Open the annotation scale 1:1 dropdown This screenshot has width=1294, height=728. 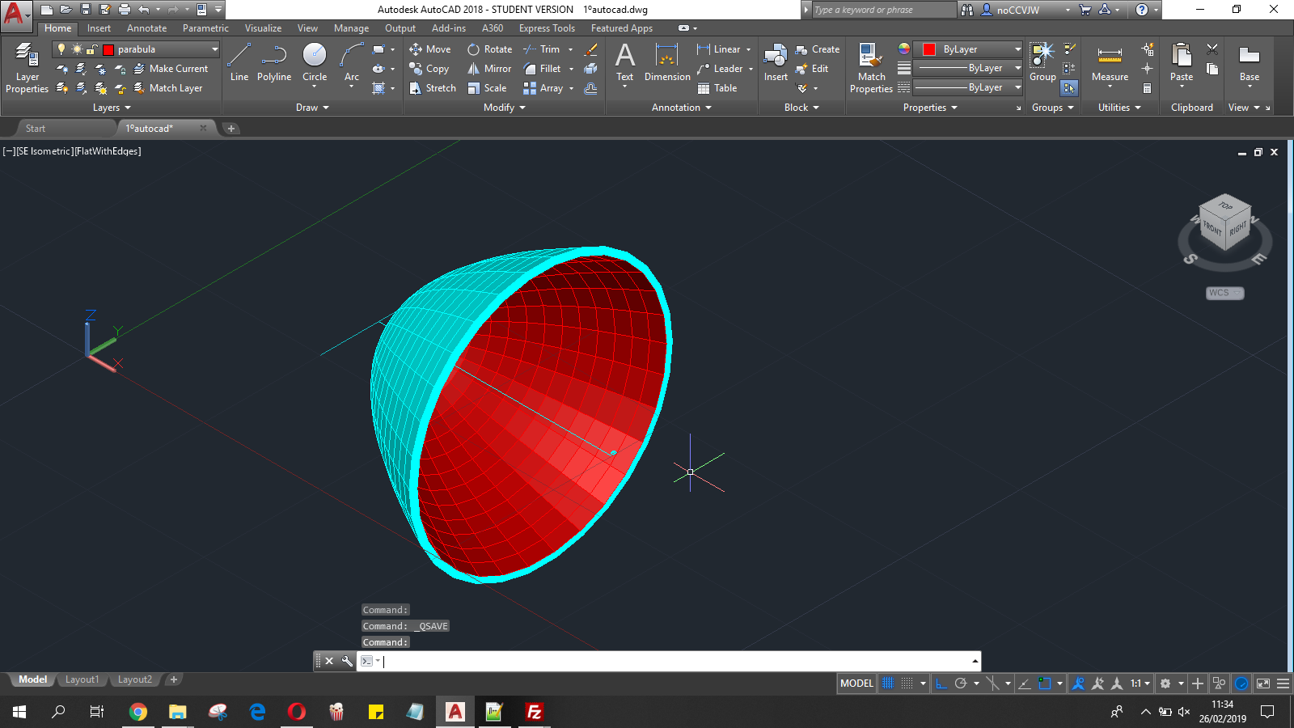pyautogui.click(x=1140, y=684)
